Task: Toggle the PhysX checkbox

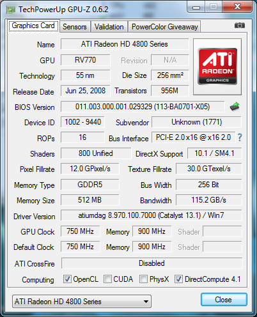Action: coord(143,279)
